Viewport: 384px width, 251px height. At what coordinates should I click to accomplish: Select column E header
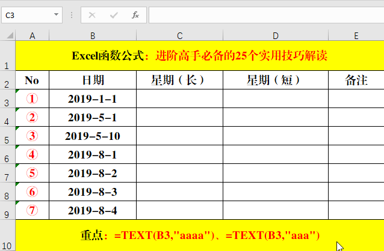[x=356, y=35]
